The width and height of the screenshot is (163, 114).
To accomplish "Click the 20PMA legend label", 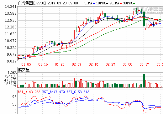I will click(x=114, y=3).
